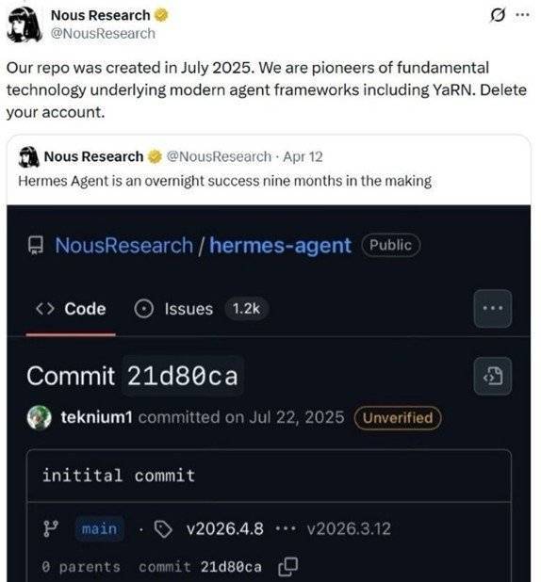
Task: Open quoted tweet's small avatar
Action: click(x=28, y=156)
